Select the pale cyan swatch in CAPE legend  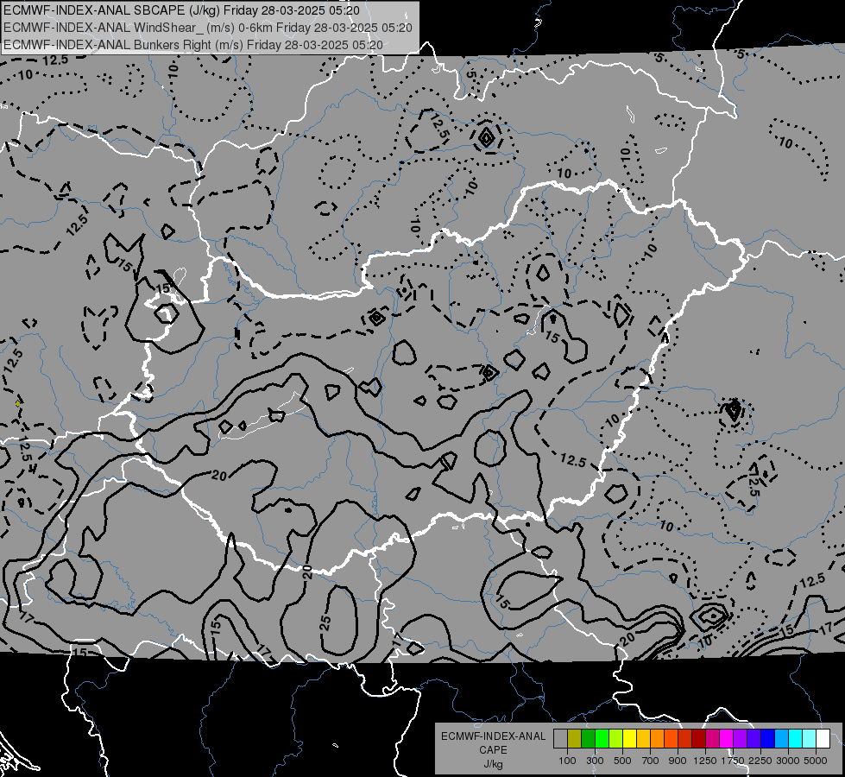coord(810,738)
